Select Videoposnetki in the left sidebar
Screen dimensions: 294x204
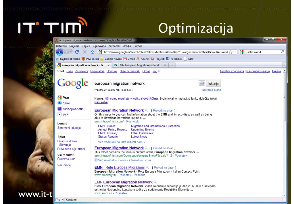[x=73, y=109]
